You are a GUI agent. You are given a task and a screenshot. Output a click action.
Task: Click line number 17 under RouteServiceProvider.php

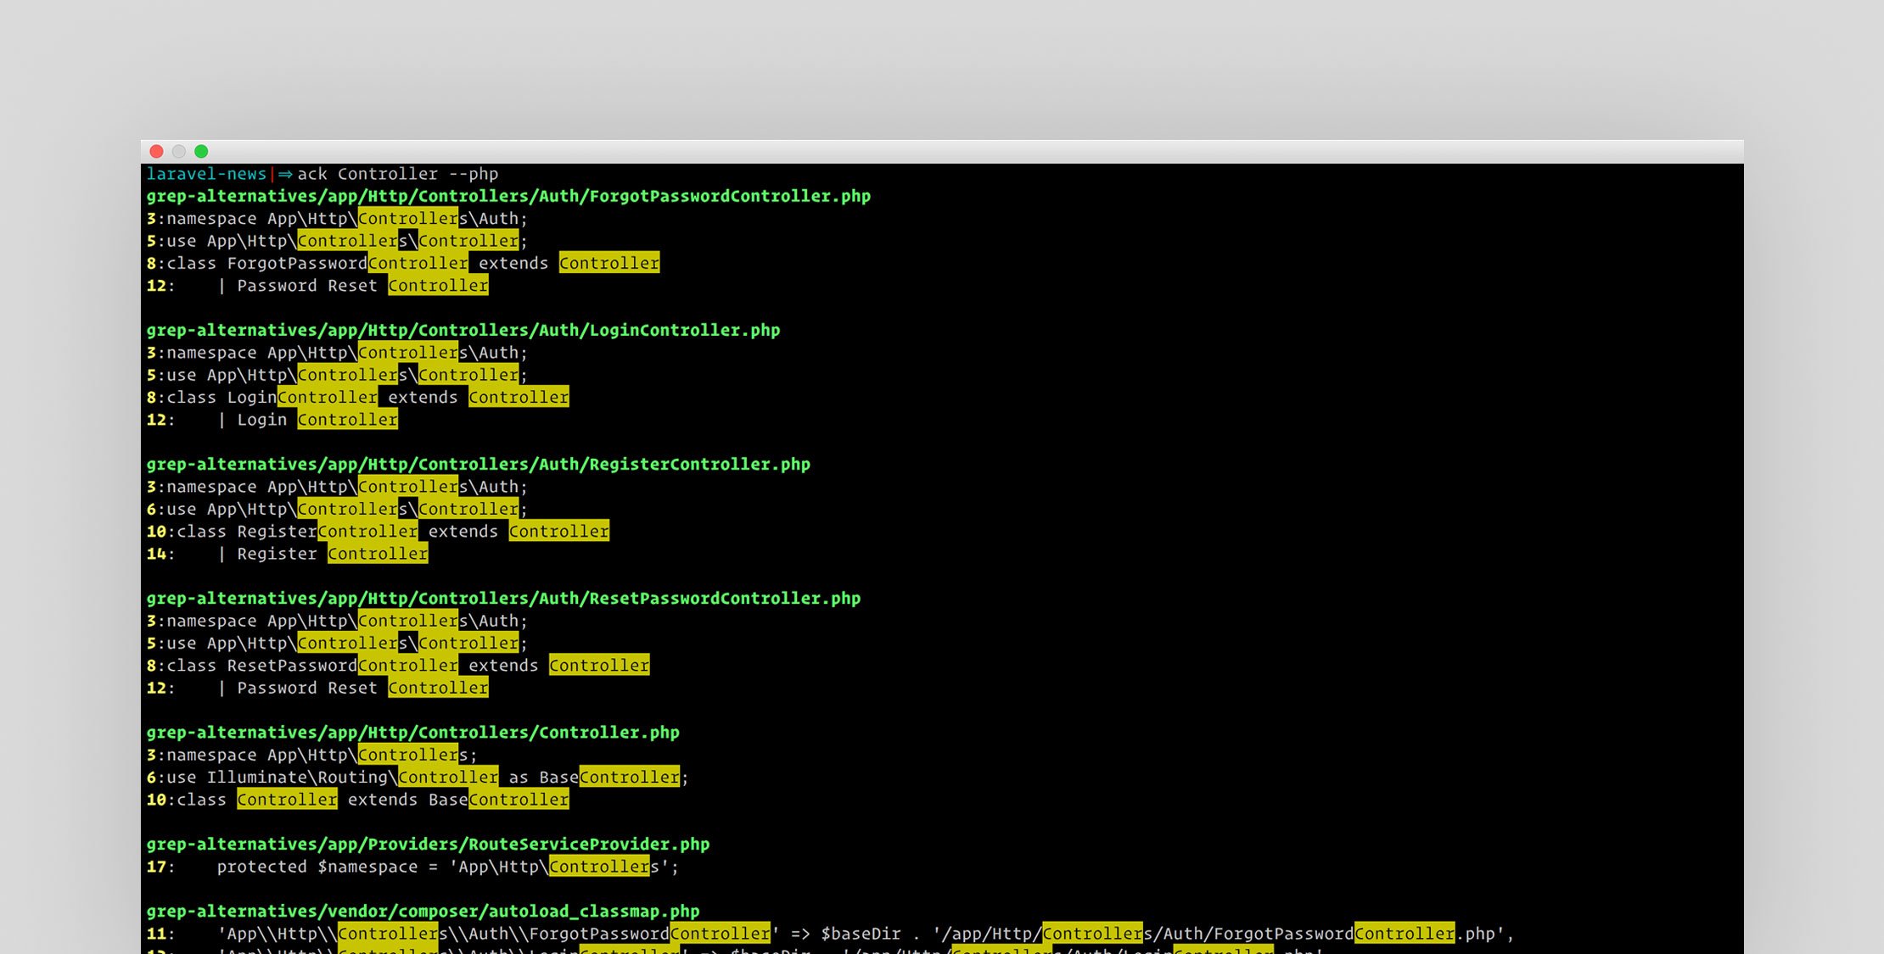(155, 867)
